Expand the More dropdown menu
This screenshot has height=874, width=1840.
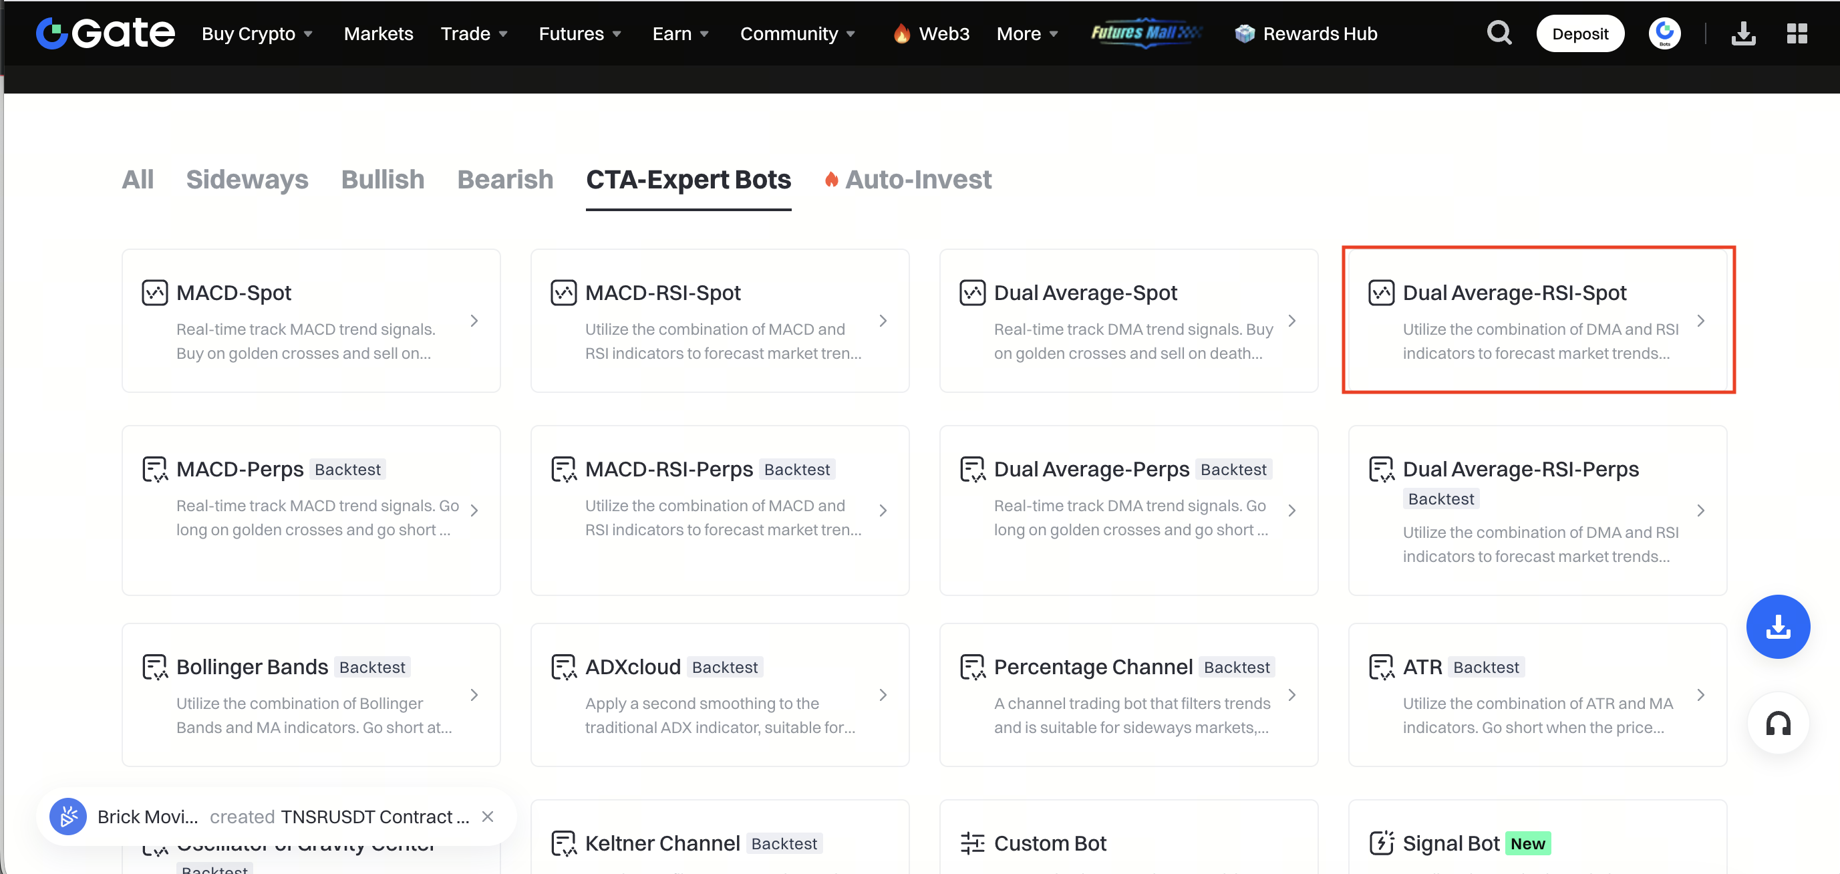[x=1027, y=33]
